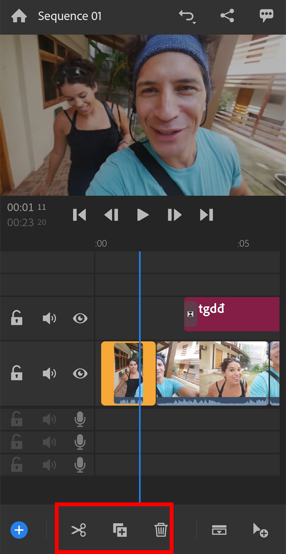Open the arrow-with-plus tool icon
Viewport: 286px width, 554px height.
click(x=261, y=530)
